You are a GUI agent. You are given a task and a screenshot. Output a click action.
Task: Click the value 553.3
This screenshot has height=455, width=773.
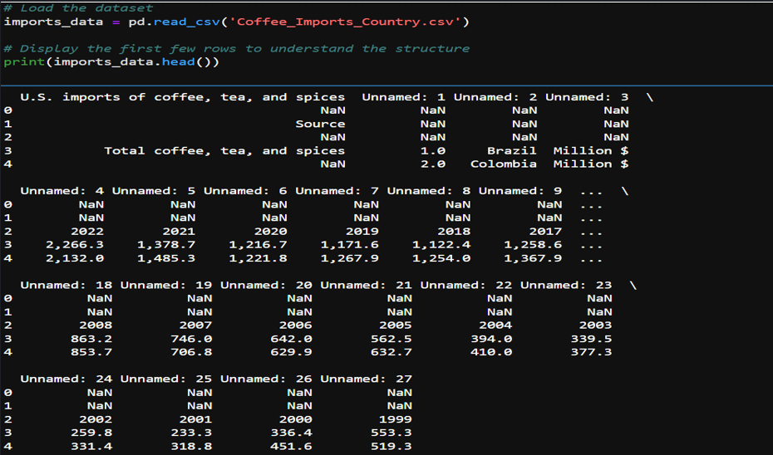coord(391,433)
